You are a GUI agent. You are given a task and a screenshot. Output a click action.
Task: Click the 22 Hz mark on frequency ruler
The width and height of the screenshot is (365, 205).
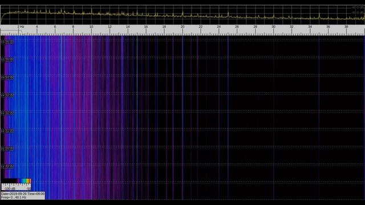point(201,27)
